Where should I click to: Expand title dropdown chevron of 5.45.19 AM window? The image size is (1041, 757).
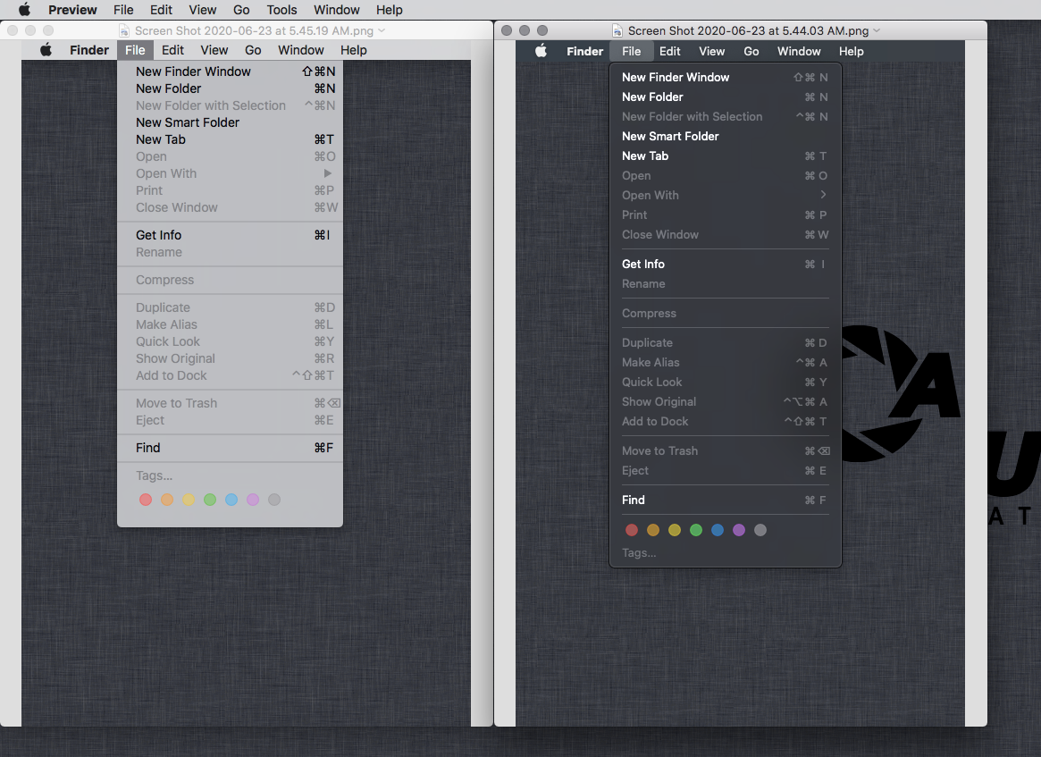pyautogui.click(x=381, y=30)
